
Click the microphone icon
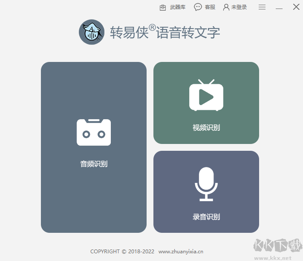point(206,184)
